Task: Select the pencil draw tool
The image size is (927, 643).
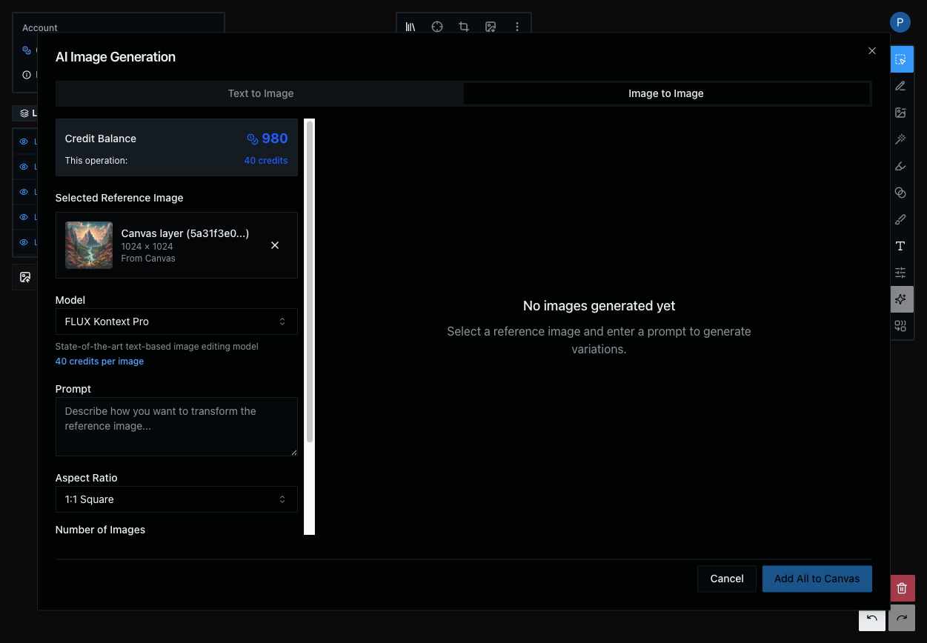Action: [900, 86]
